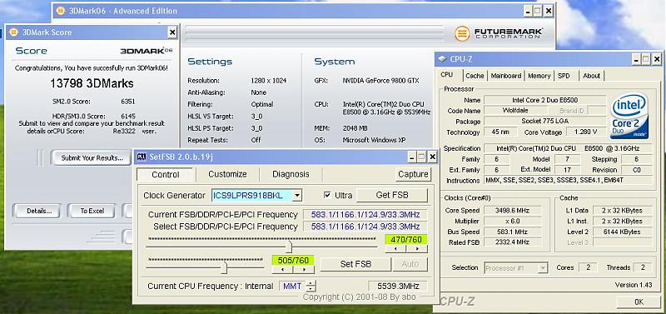Click the Package Socket 775 LGA value
This screenshot has height=314, width=666.
pos(545,121)
